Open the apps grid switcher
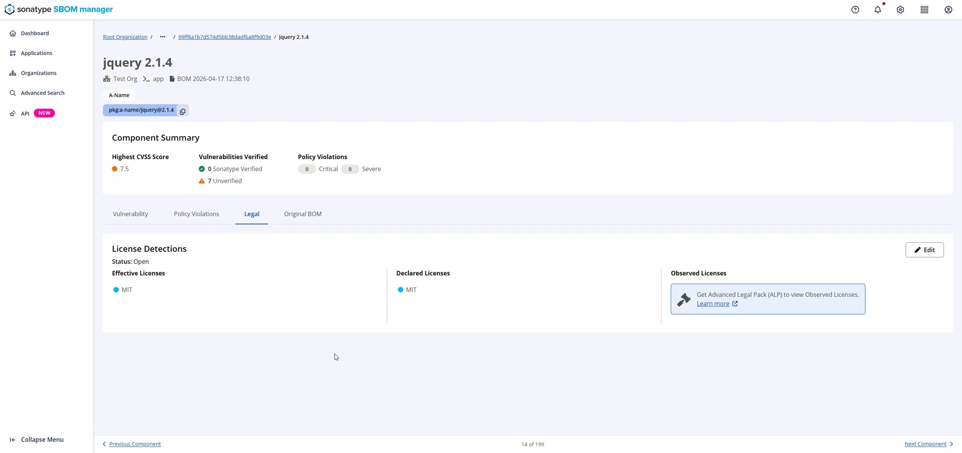 pyautogui.click(x=924, y=10)
